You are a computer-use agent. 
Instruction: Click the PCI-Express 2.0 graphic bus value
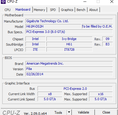click(x=75, y=89)
